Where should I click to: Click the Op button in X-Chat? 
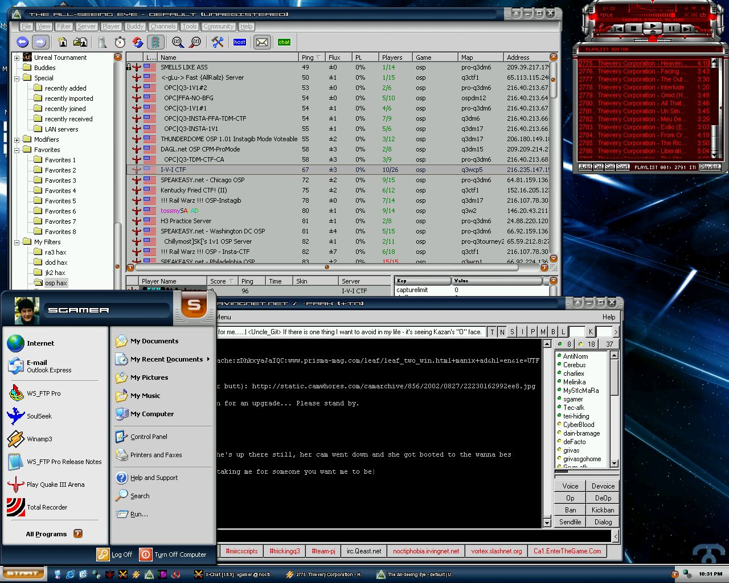coord(570,498)
